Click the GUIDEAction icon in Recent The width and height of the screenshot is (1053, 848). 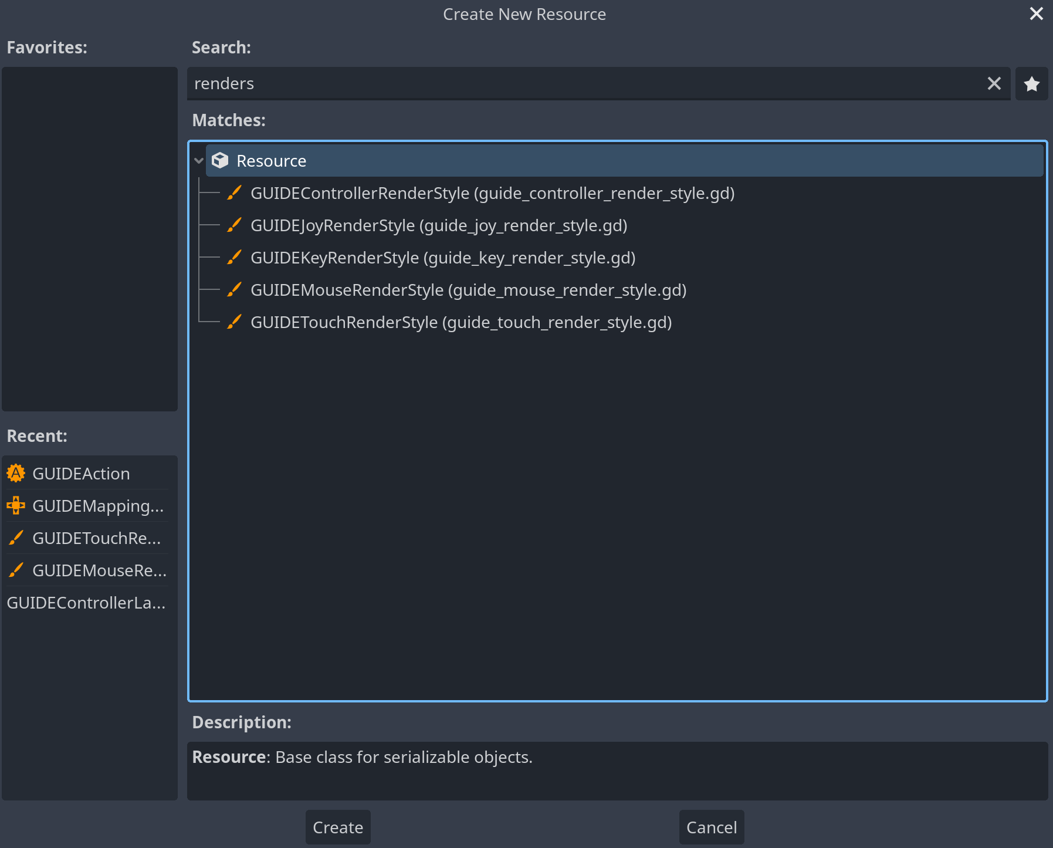coord(16,473)
